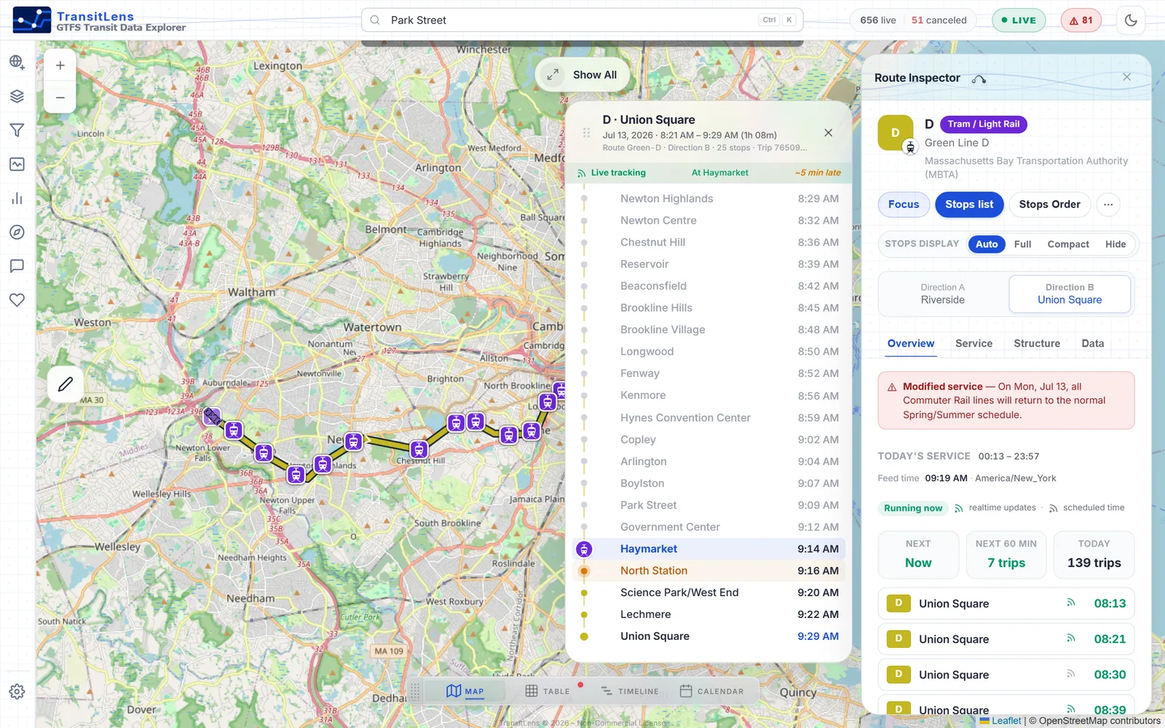The width and height of the screenshot is (1165, 728).
Task: Open settings gear at sidebar bottom
Action: (x=17, y=692)
